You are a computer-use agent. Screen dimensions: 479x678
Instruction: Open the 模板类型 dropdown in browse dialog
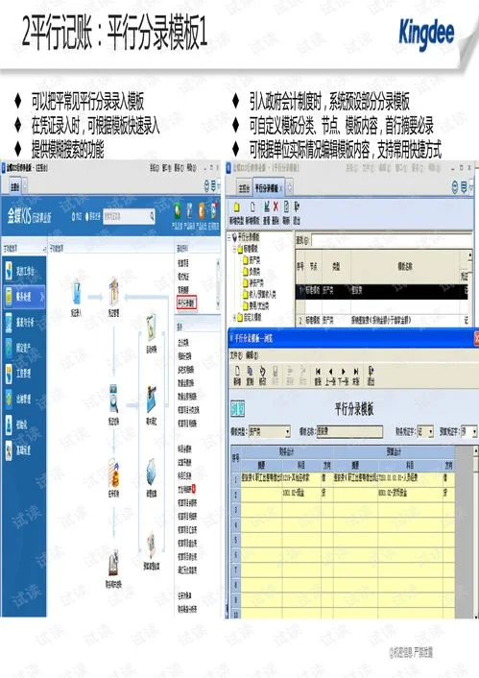(x=287, y=431)
